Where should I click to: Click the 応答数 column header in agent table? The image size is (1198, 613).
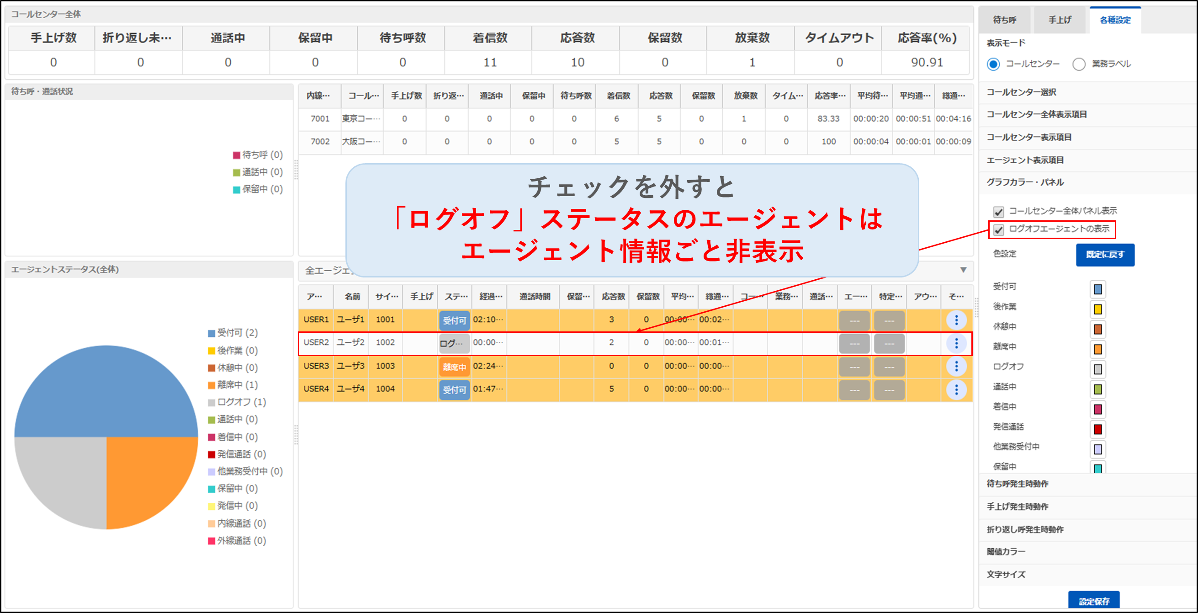613,297
